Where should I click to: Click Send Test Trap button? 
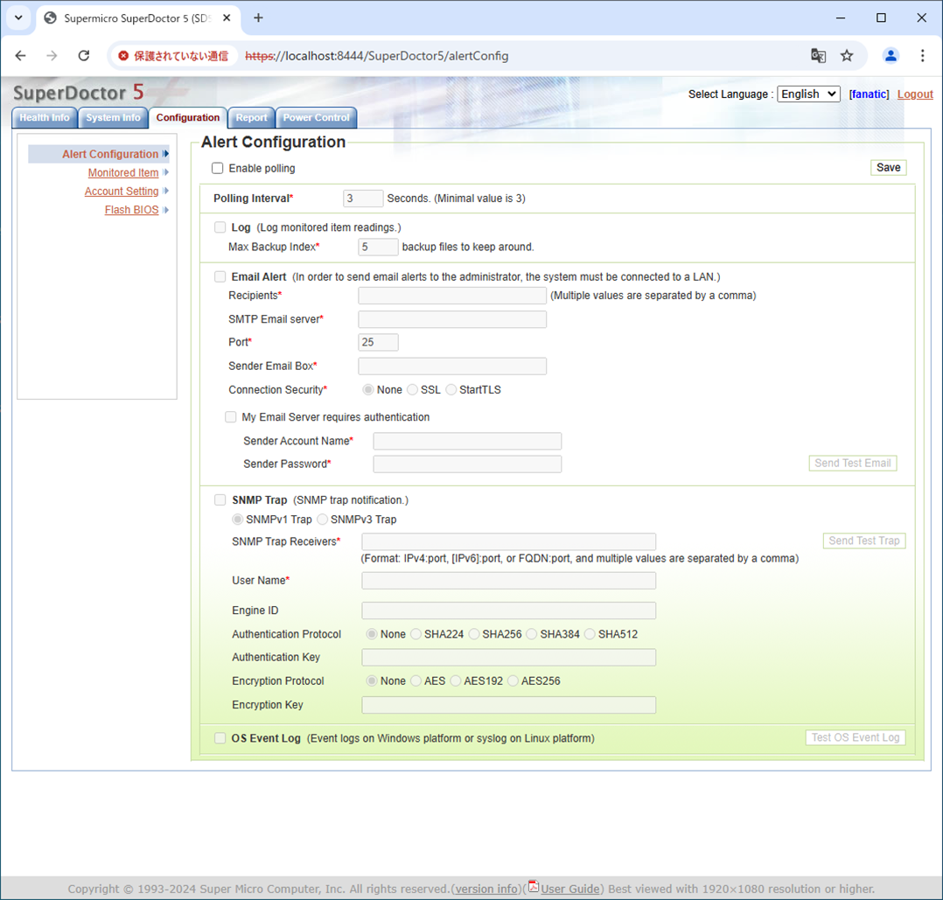tap(863, 541)
